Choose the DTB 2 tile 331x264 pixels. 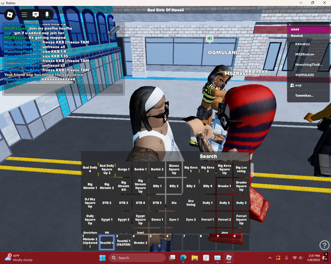[107, 203]
